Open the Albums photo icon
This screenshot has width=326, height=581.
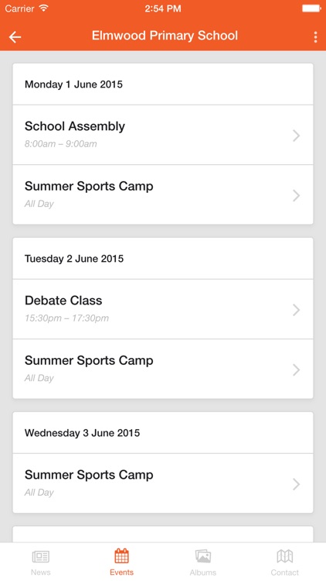pos(203,556)
